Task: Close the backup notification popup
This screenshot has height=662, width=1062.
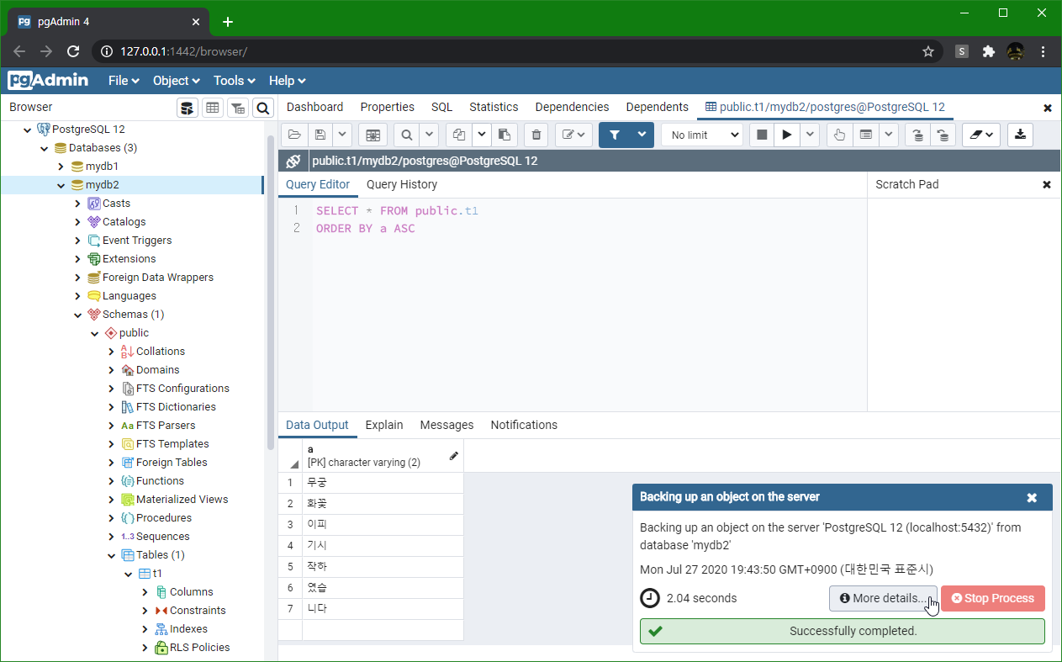Action: [x=1032, y=497]
